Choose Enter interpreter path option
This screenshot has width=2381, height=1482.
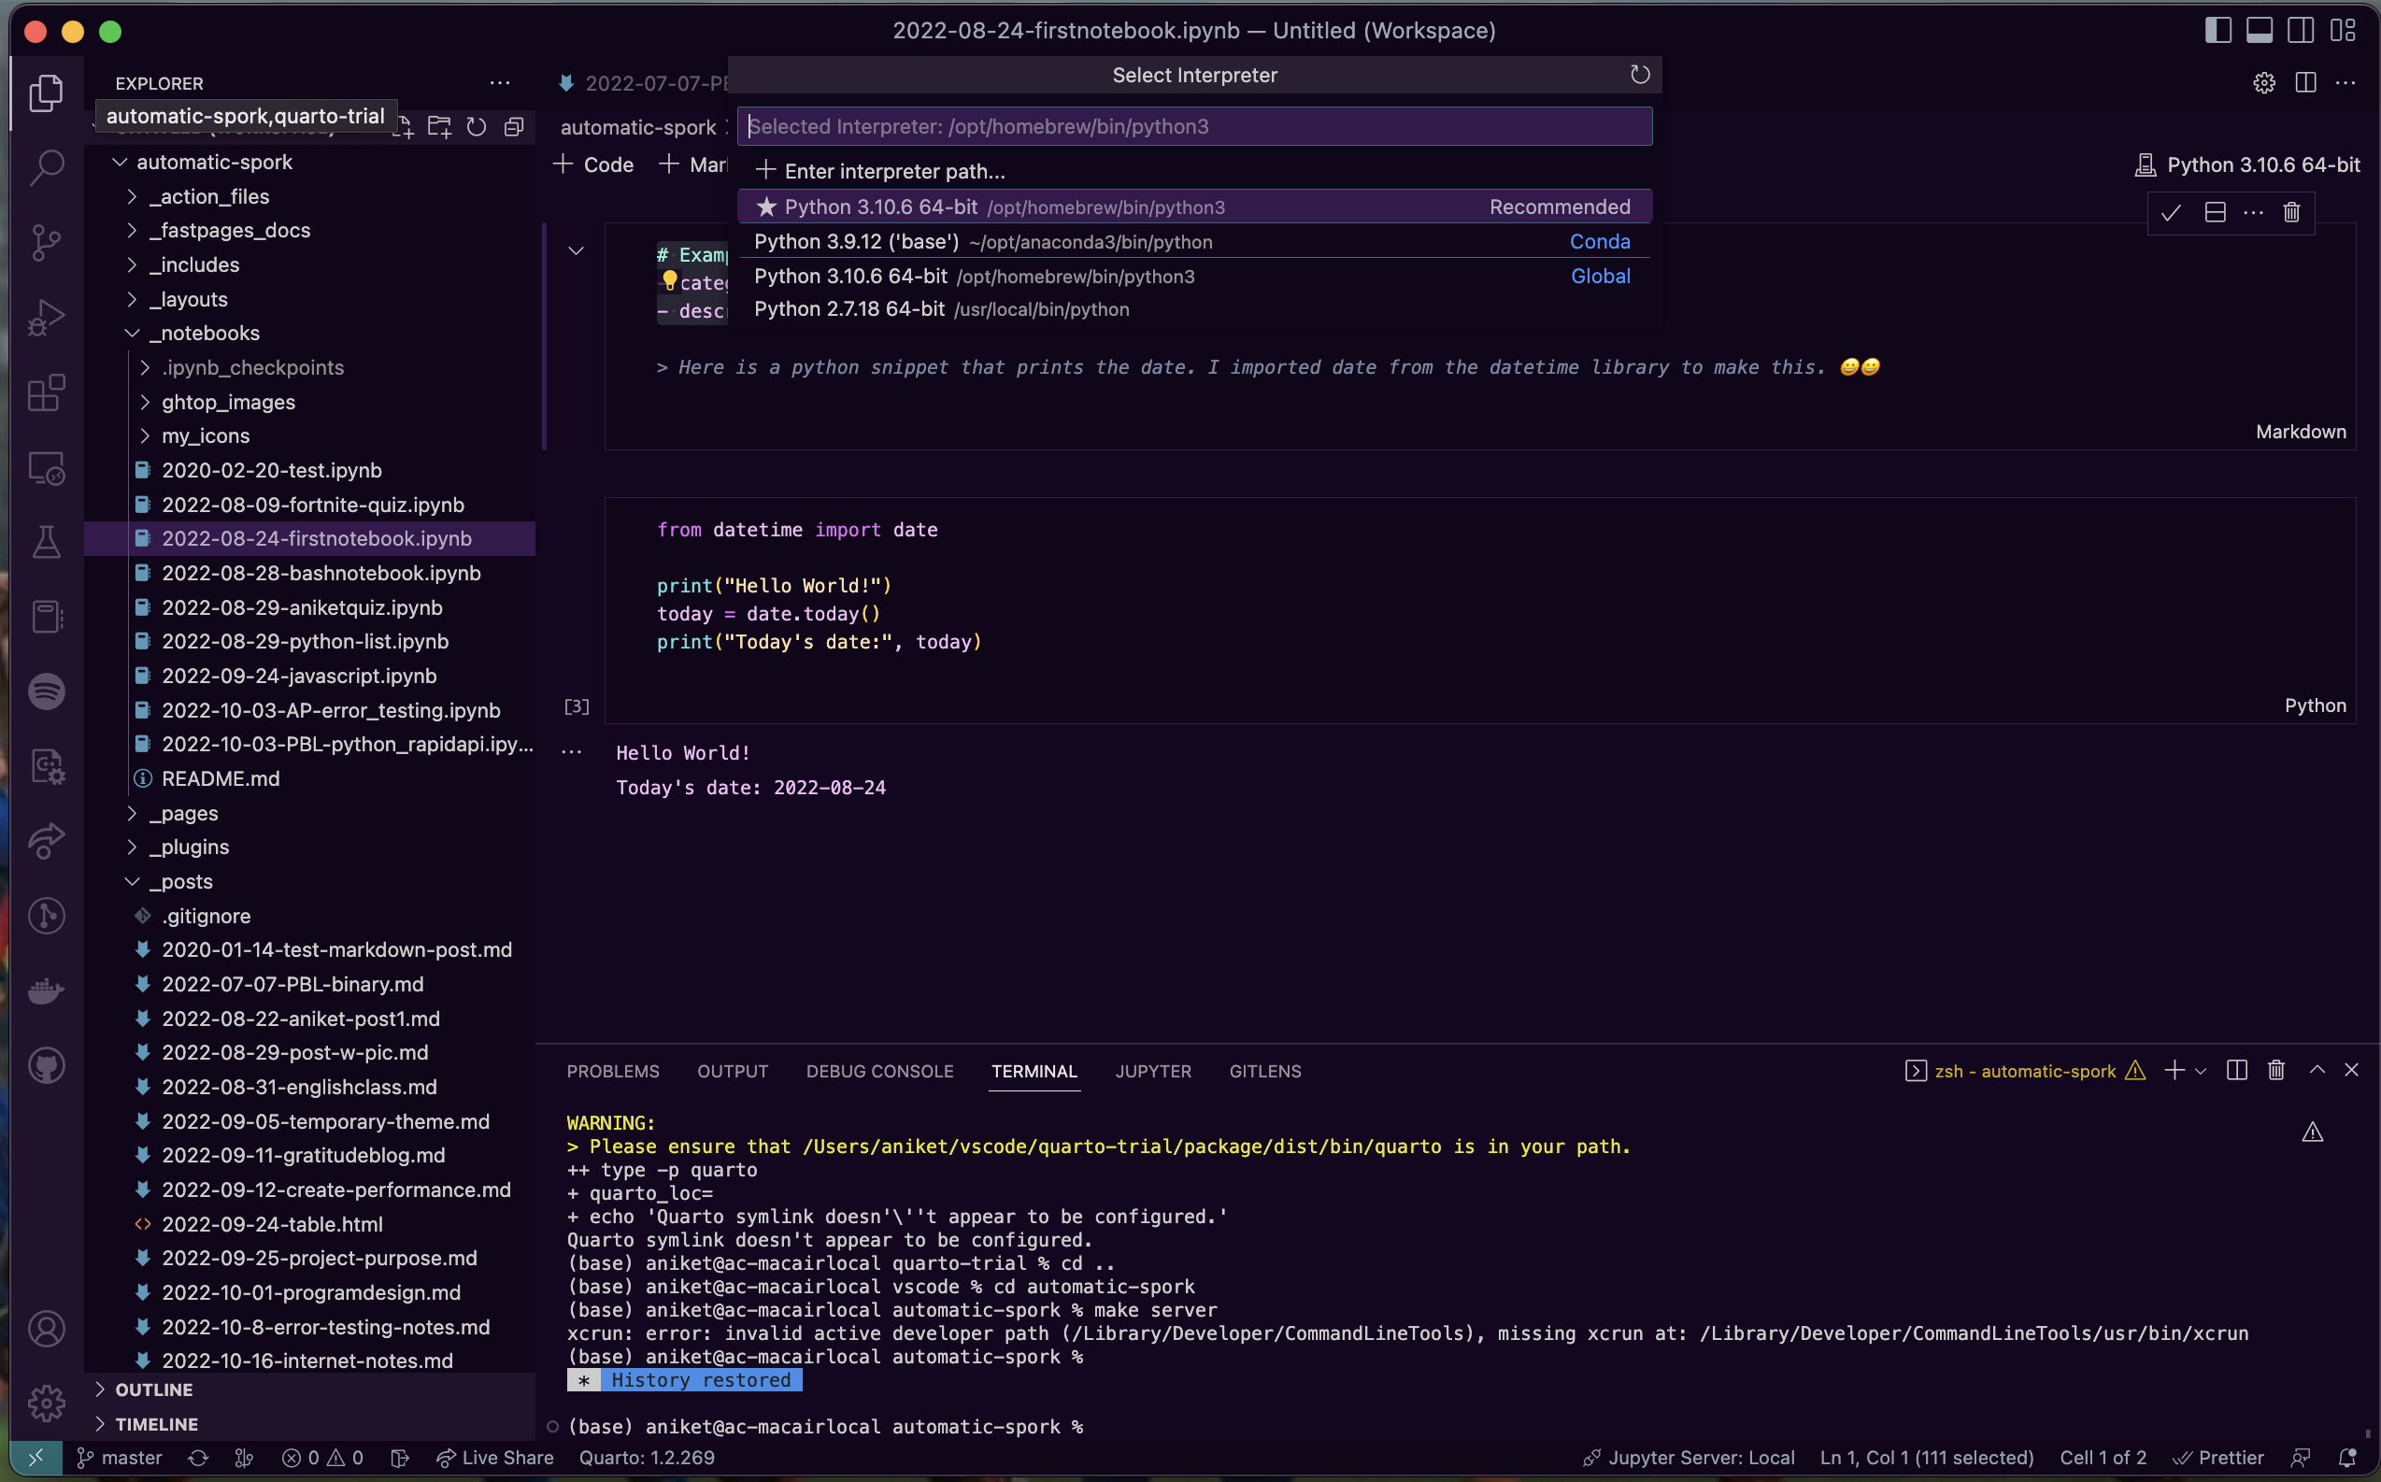click(x=1194, y=172)
